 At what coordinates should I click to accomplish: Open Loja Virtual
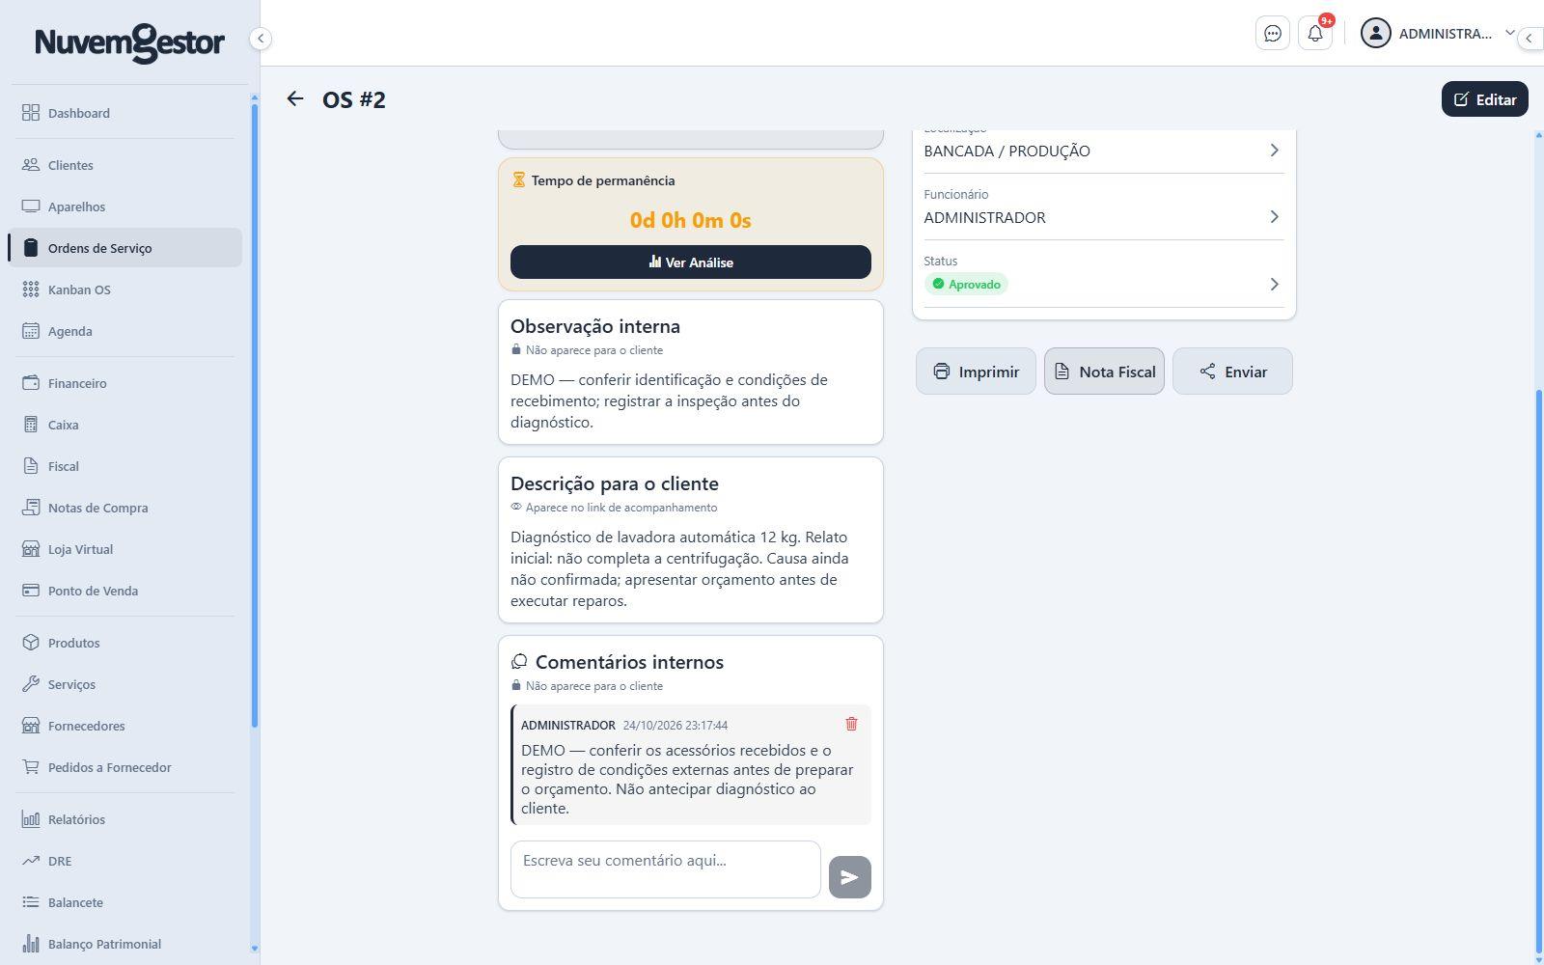(x=124, y=549)
